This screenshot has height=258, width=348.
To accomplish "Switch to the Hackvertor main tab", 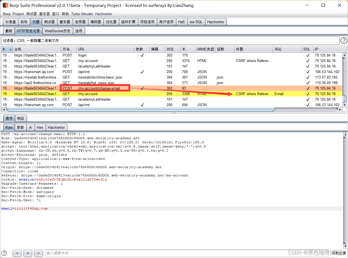I will tap(216, 22).
